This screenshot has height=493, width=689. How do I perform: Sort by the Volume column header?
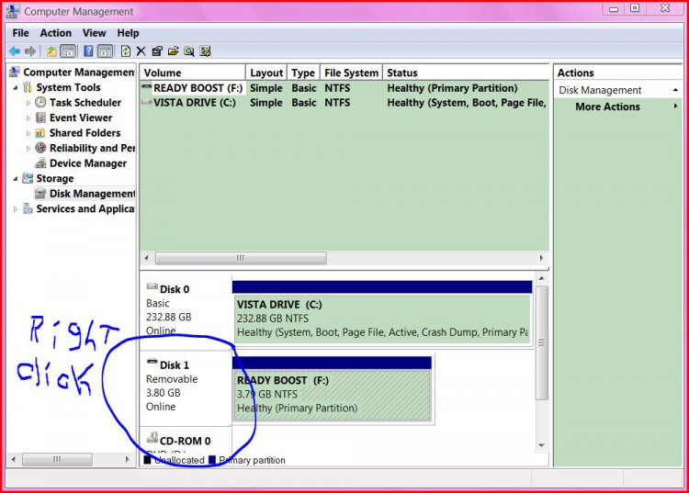[193, 73]
